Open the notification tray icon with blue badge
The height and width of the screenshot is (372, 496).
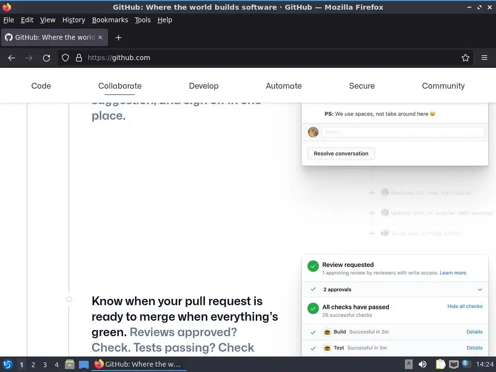pos(466,364)
